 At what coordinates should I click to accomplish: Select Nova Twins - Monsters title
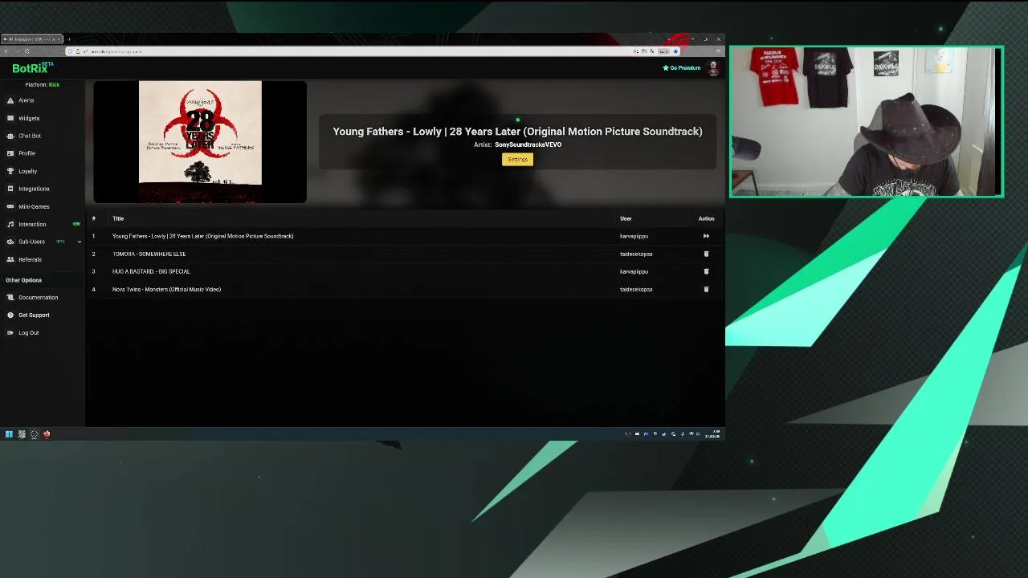click(x=166, y=289)
